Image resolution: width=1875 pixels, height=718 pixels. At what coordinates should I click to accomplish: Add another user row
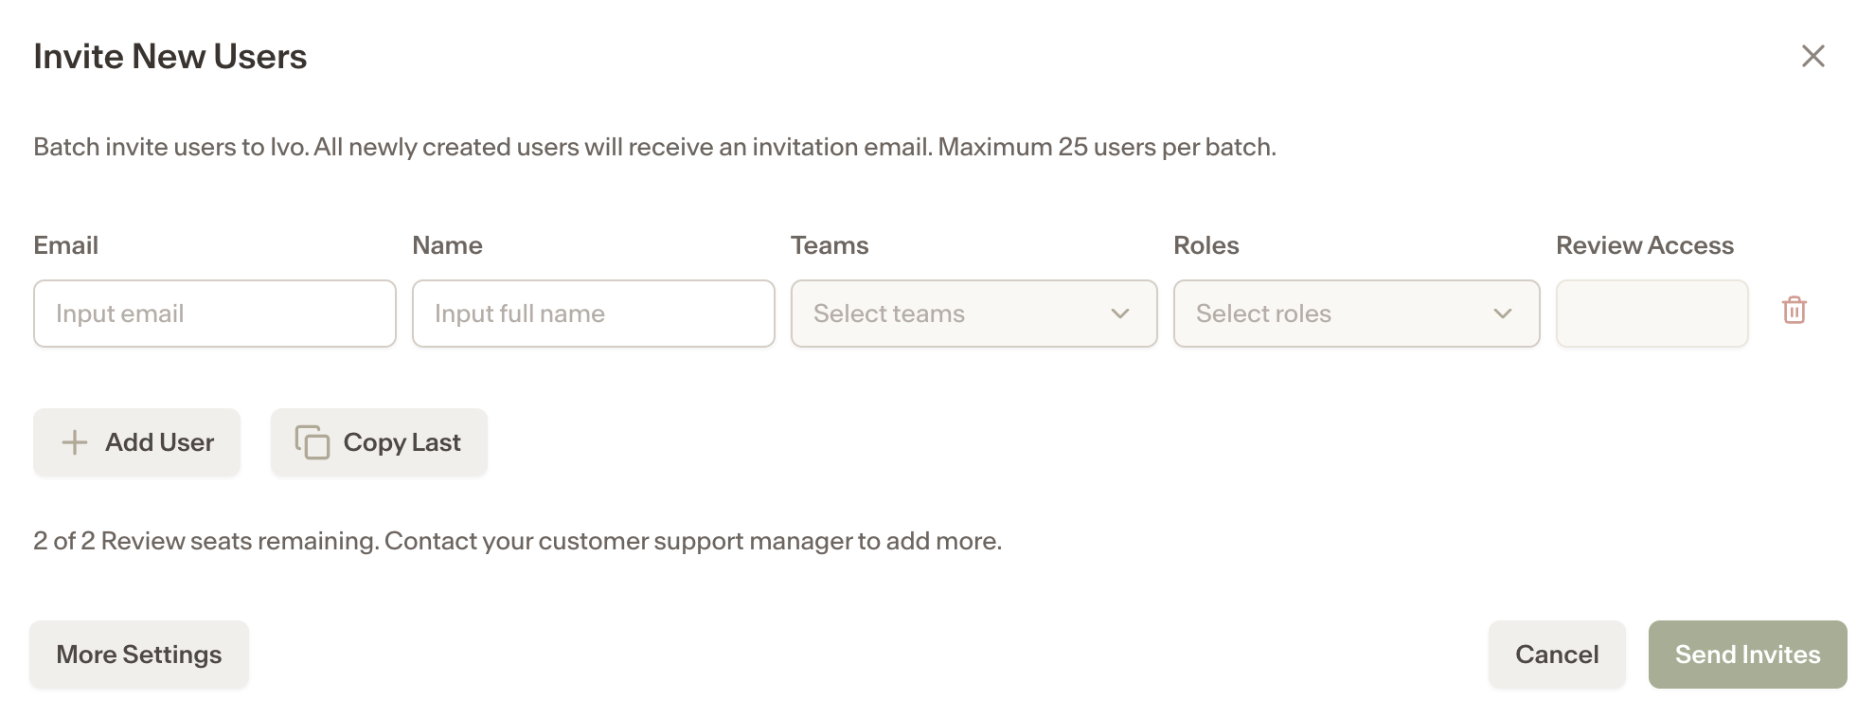[x=137, y=442]
